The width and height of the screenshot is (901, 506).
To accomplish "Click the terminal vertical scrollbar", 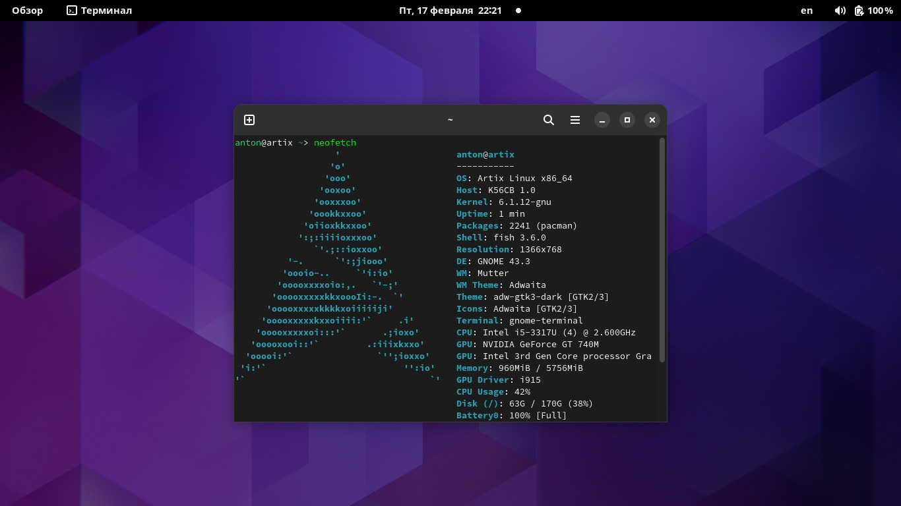I will (662, 250).
